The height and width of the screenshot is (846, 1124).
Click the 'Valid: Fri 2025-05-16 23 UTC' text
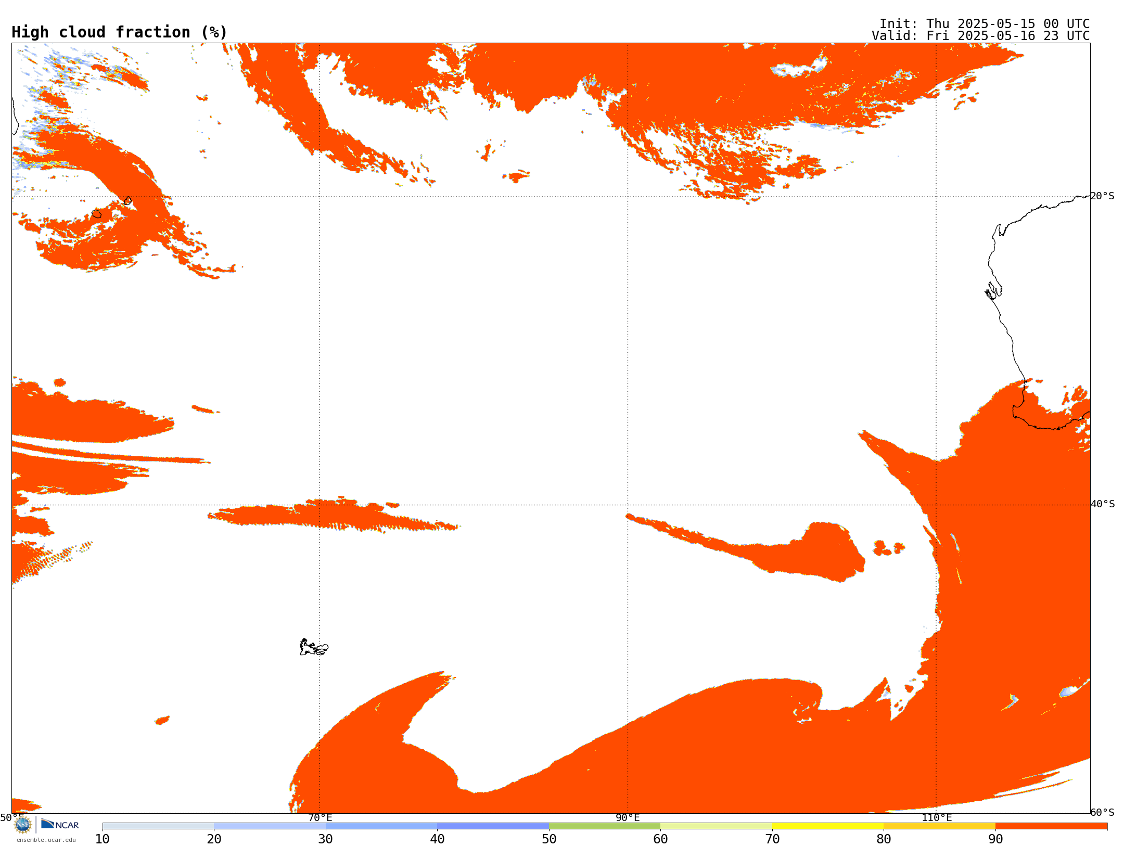[x=981, y=36]
